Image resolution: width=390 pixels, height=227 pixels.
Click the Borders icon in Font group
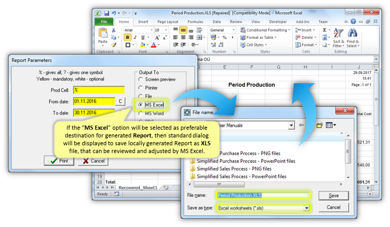point(128,45)
